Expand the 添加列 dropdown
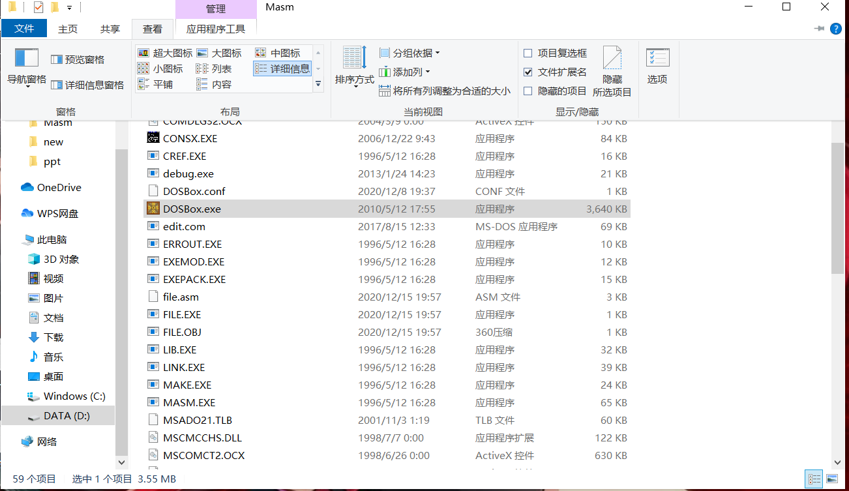Viewport: 849px width, 491px height. 408,72
